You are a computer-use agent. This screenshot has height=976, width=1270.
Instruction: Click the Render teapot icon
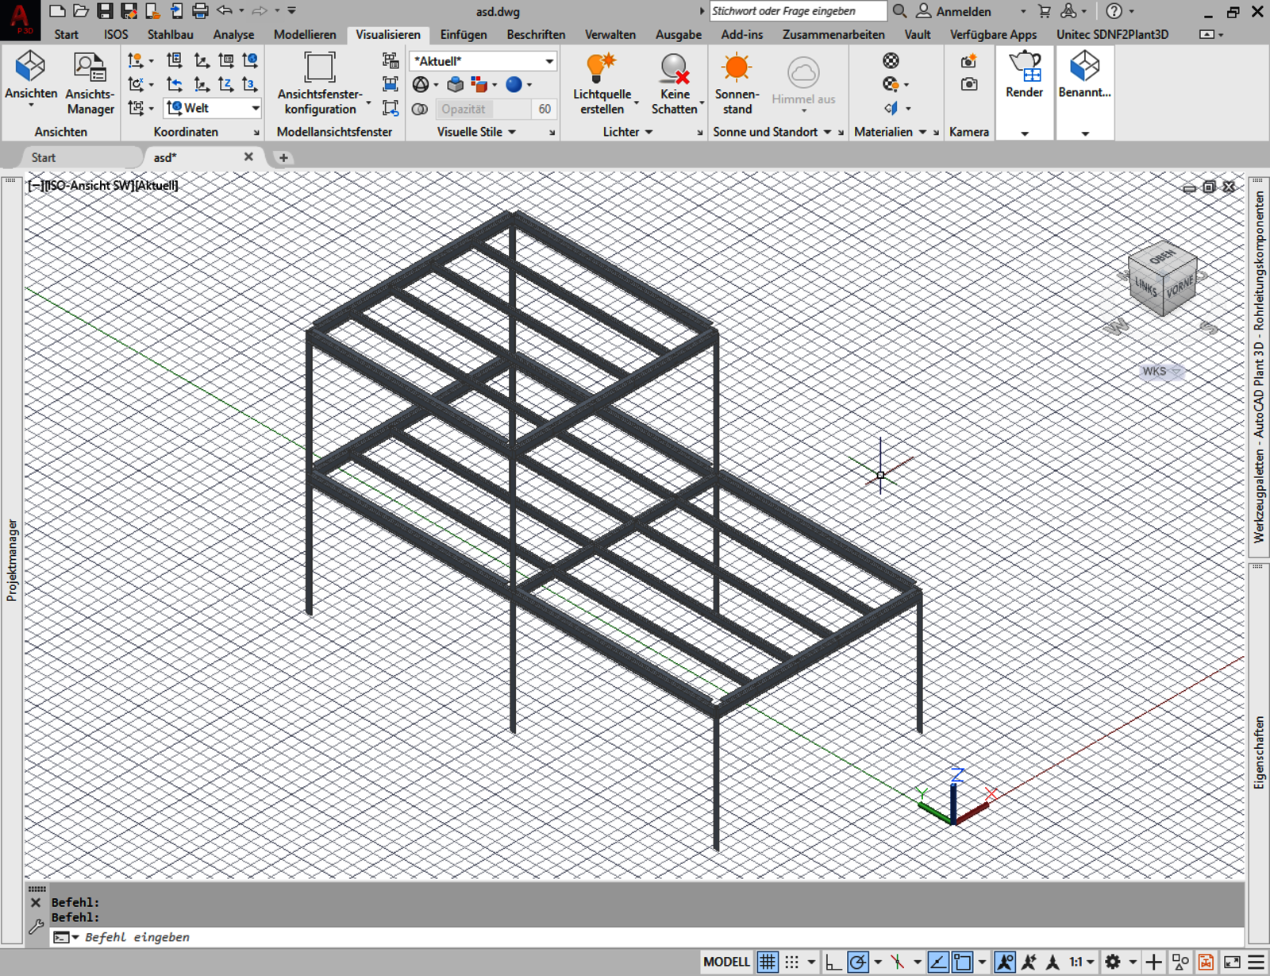(1025, 66)
